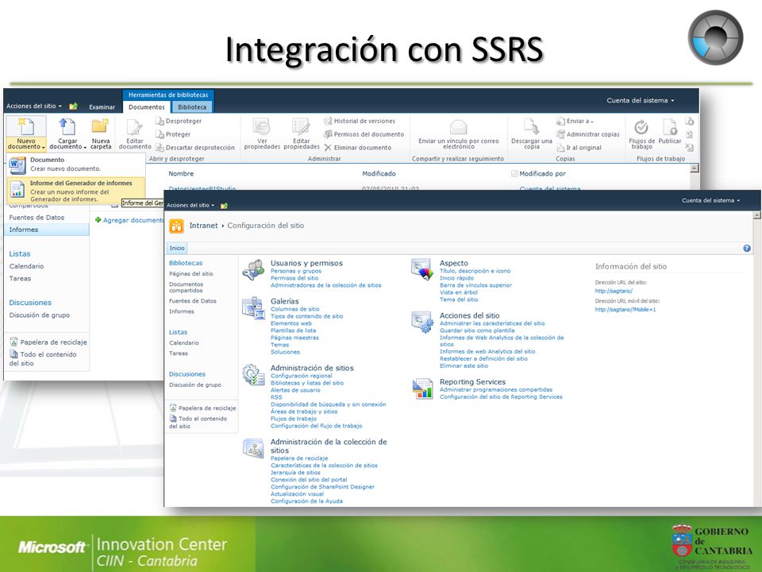Click Administrar copias icon

(x=561, y=134)
